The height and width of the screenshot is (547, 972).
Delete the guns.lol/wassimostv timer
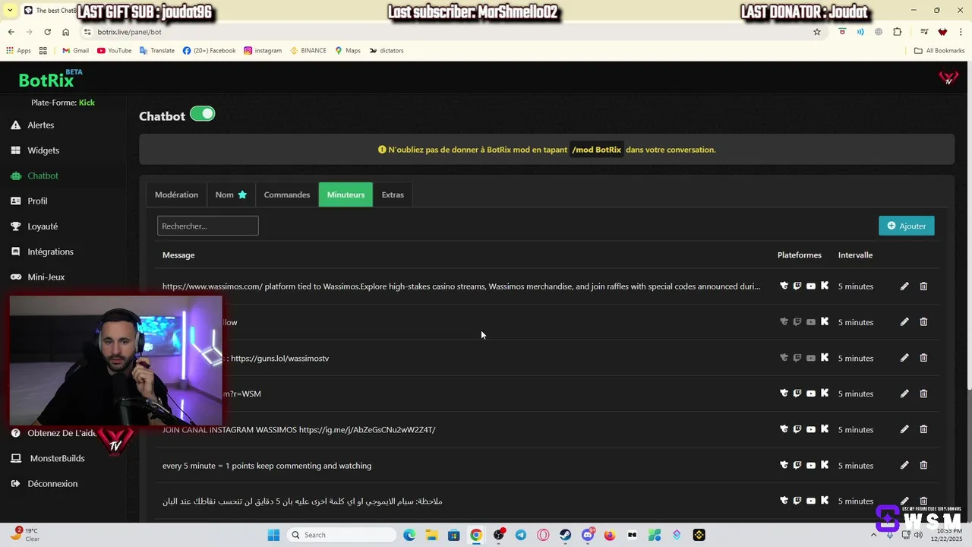point(923,358)
